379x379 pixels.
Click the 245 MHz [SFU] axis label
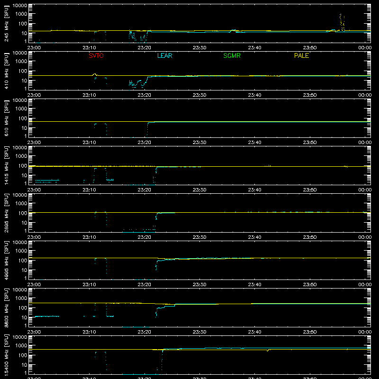point(6,23)
